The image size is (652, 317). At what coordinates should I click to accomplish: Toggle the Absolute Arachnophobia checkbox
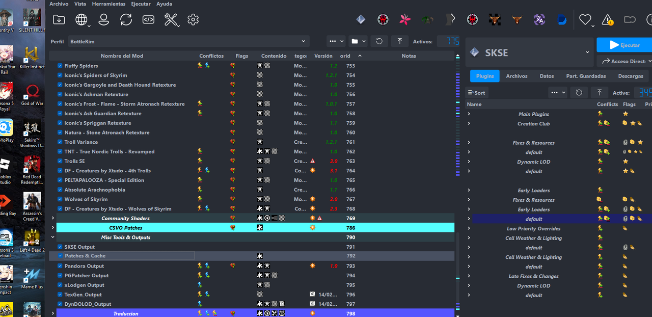(60, 190)
